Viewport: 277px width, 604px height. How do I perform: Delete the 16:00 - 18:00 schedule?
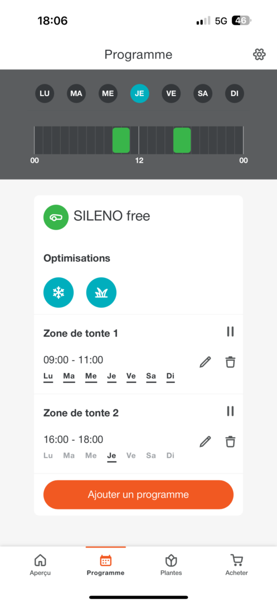[230, 441]
